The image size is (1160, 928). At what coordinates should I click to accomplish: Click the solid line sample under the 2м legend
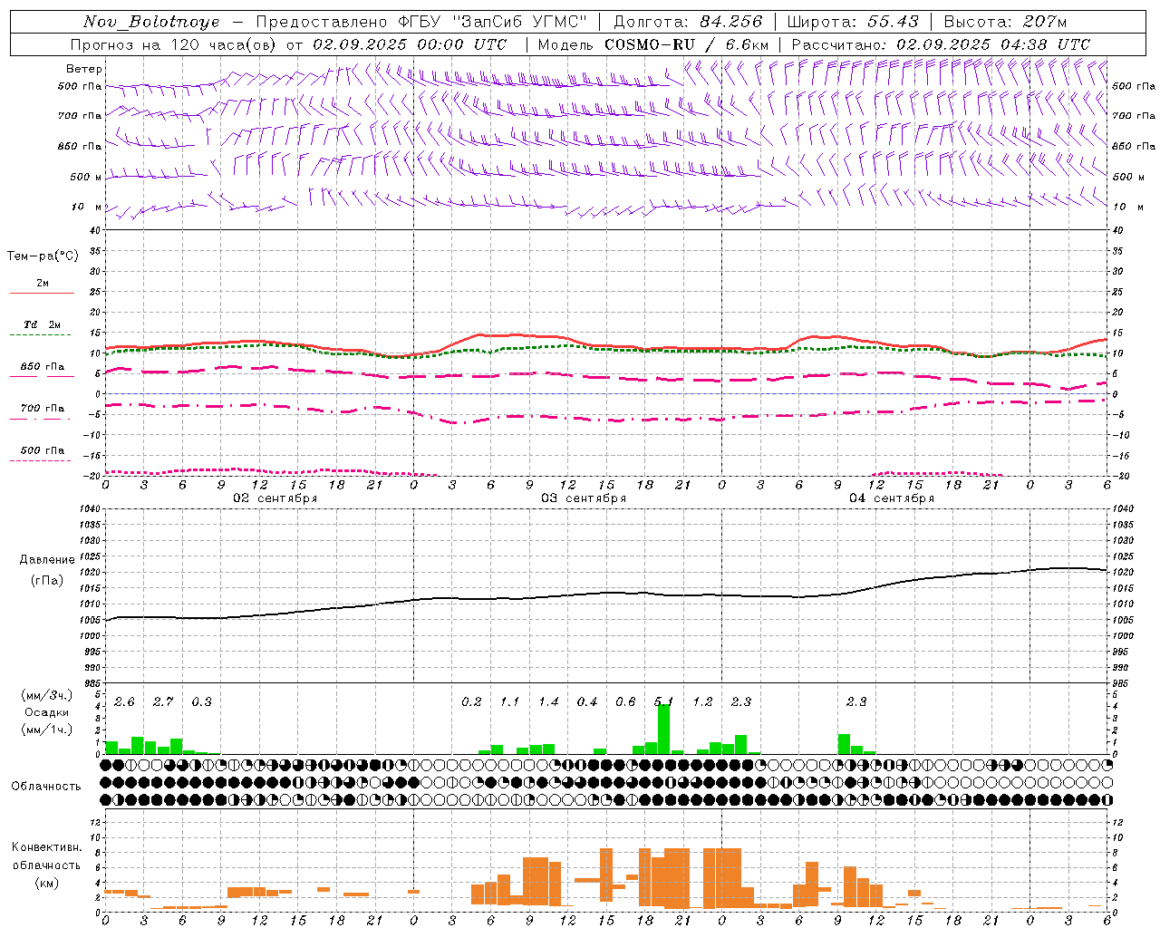(x=42, y=293)
